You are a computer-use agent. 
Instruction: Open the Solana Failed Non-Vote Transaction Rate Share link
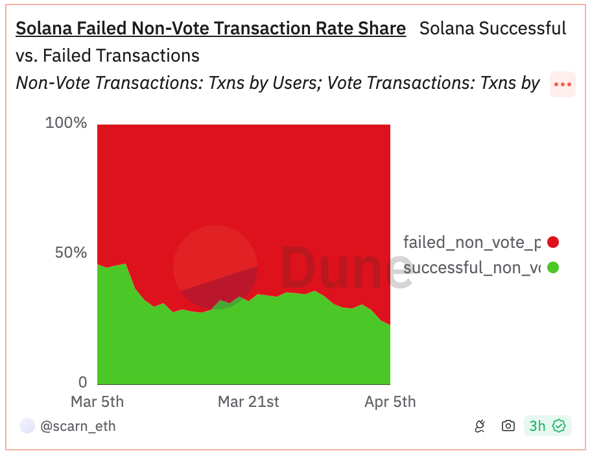click(x=211, y=29)
